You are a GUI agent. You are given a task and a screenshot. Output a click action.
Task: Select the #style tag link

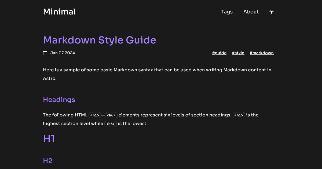pos(238,53)
